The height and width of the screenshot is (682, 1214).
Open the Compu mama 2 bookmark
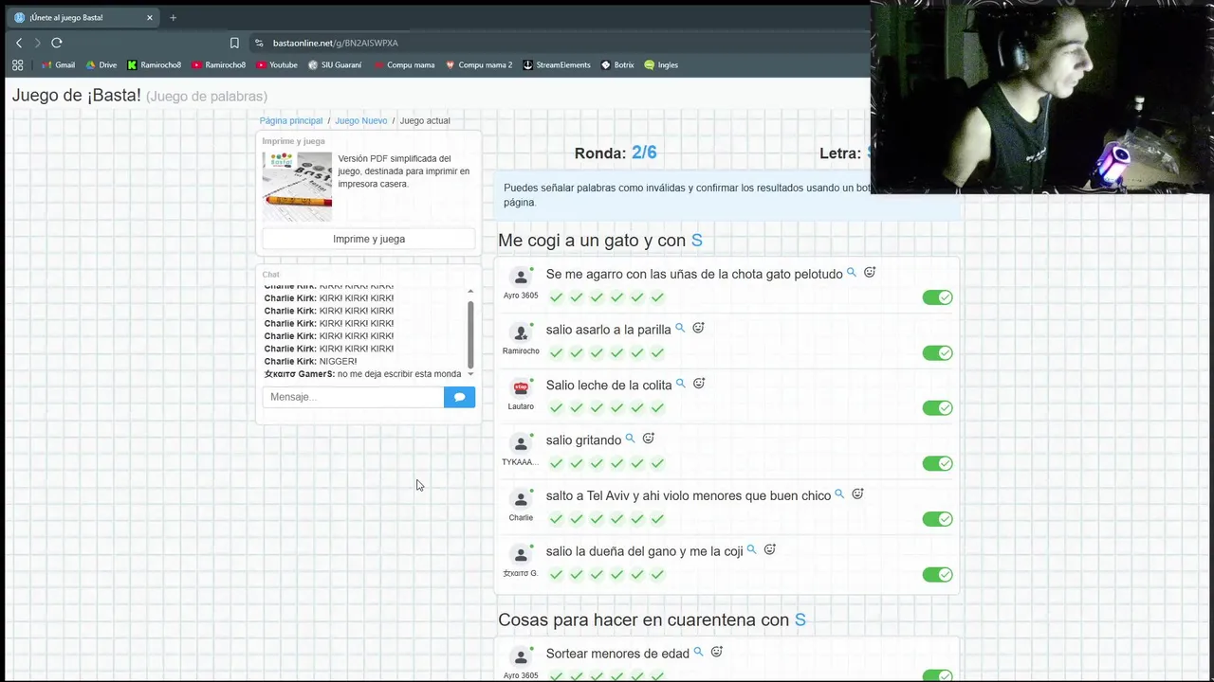[479, 65]
